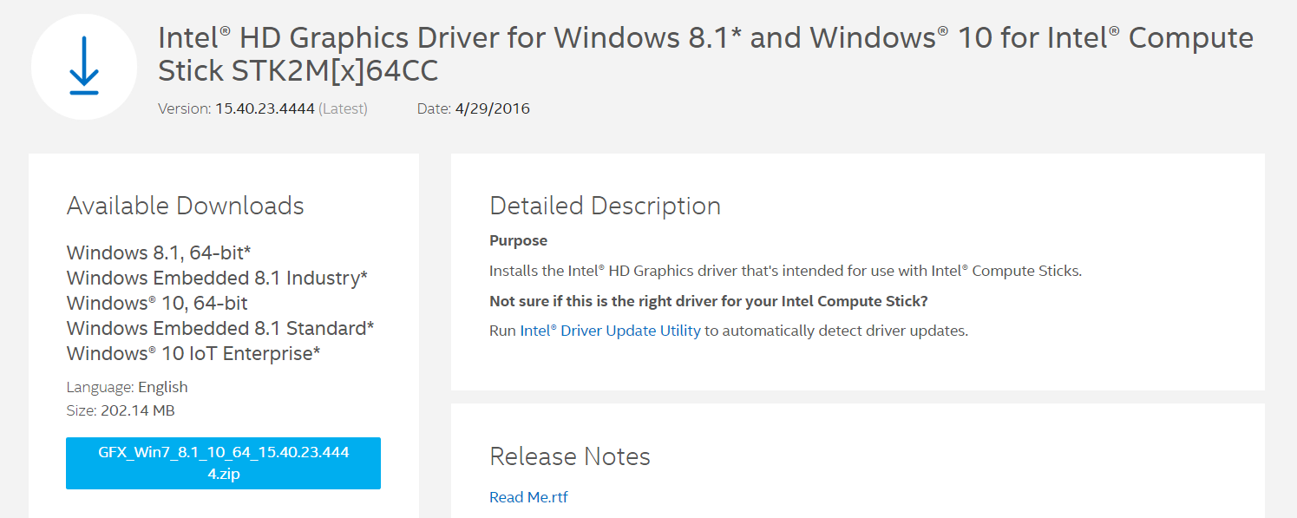
Task: Open the Intel Driver Update Utility link
Action: pyautogui.click(x=610, y=331)
